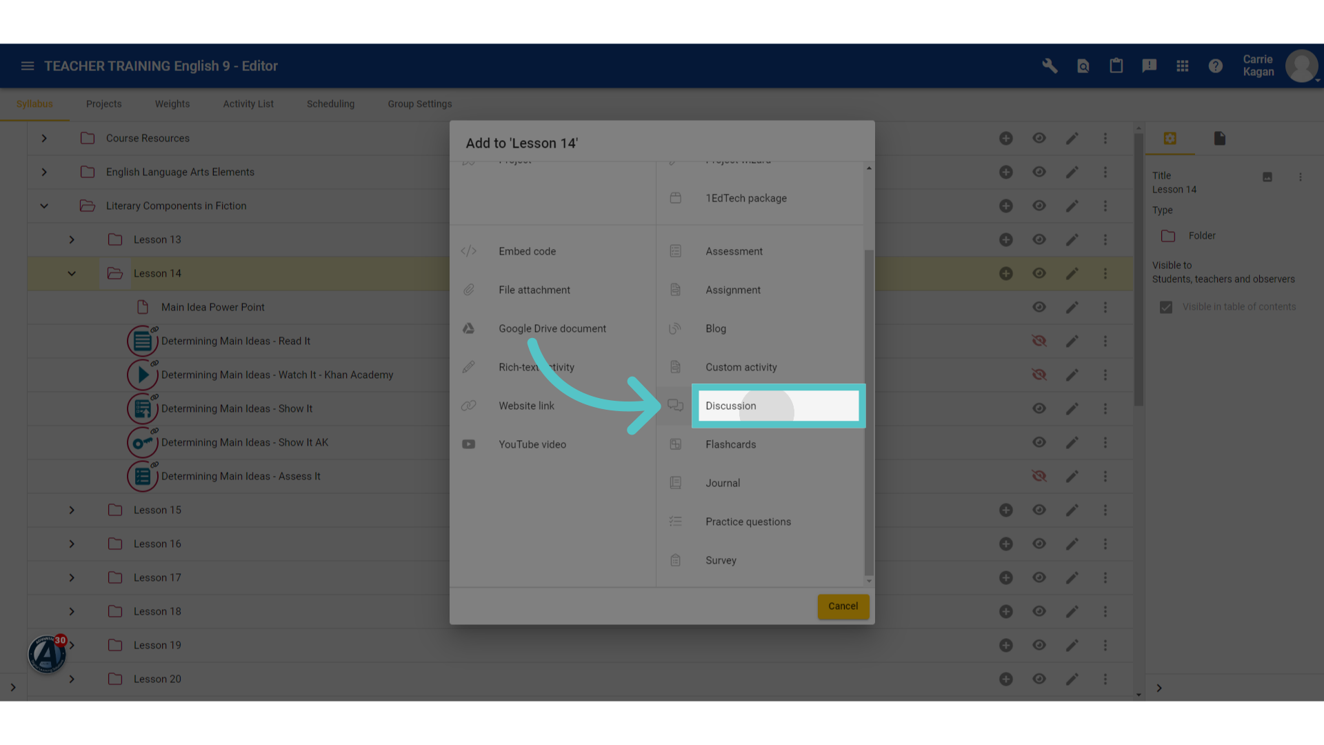Expand English Language Arts Elements folder
The width and height of the screenshot is (1324, 745).
[x=44, y=172]
